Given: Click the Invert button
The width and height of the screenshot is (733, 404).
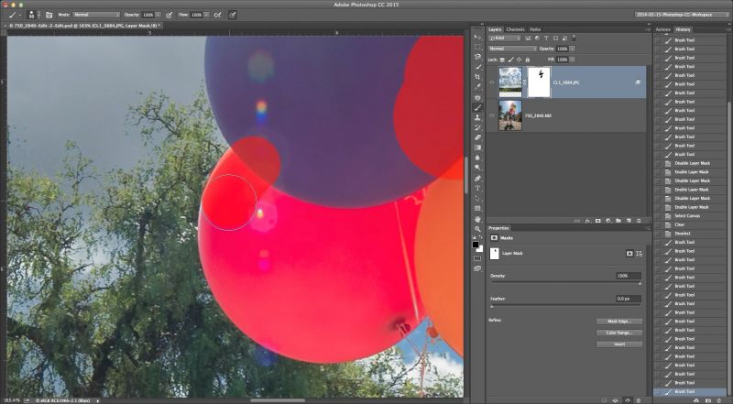Looking at the screenshot, I should coord(619,344).
